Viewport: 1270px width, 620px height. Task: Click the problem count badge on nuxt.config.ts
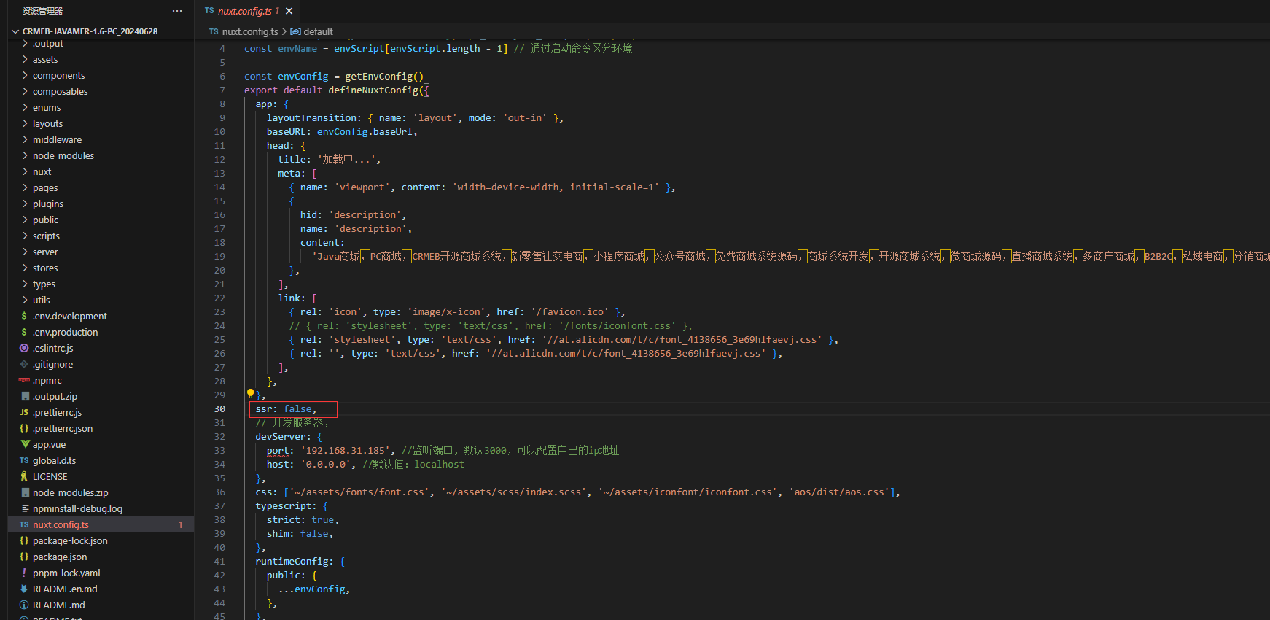point(181,524)
